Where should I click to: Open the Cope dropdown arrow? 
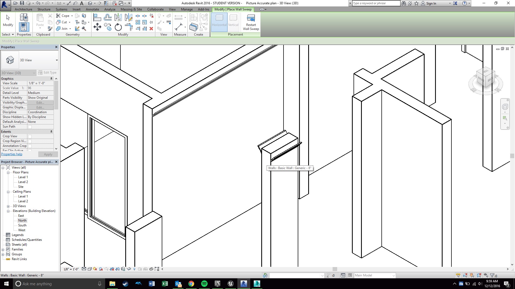pos(72,16)
